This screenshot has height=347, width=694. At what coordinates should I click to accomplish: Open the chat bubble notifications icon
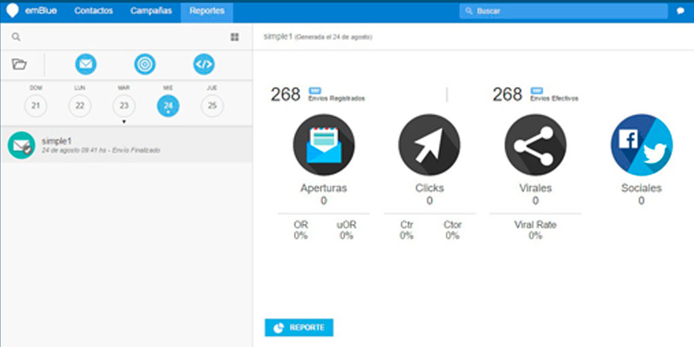coord(680,12)
